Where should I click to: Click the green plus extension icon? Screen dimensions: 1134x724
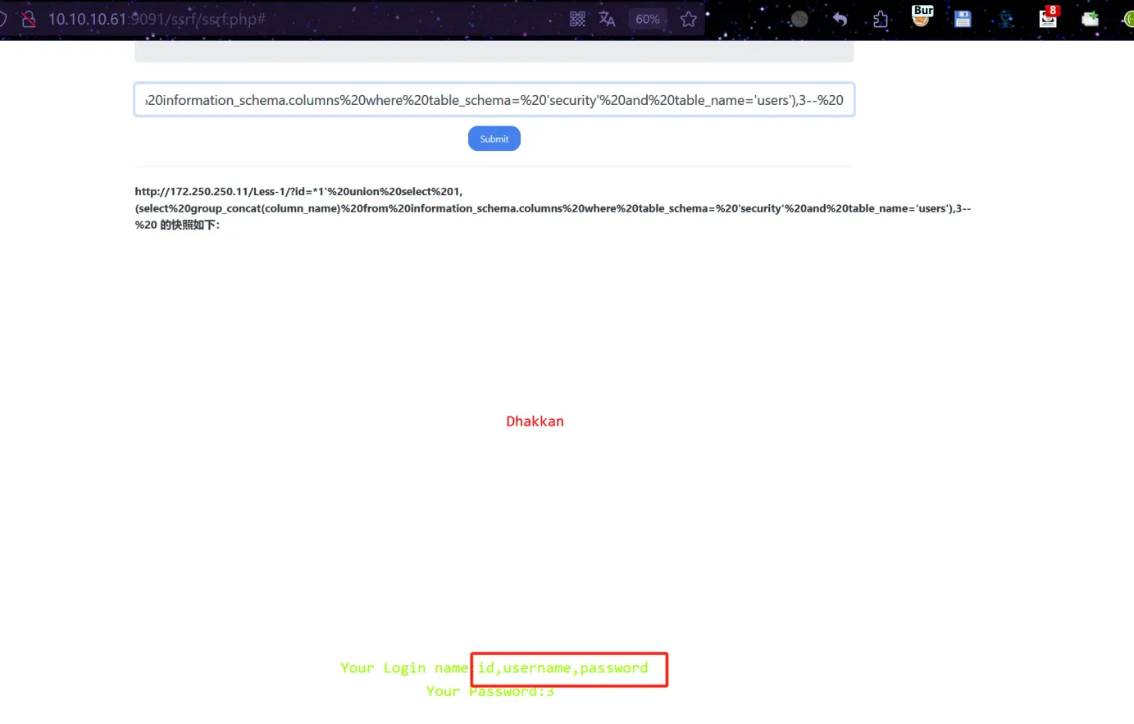1090,19
